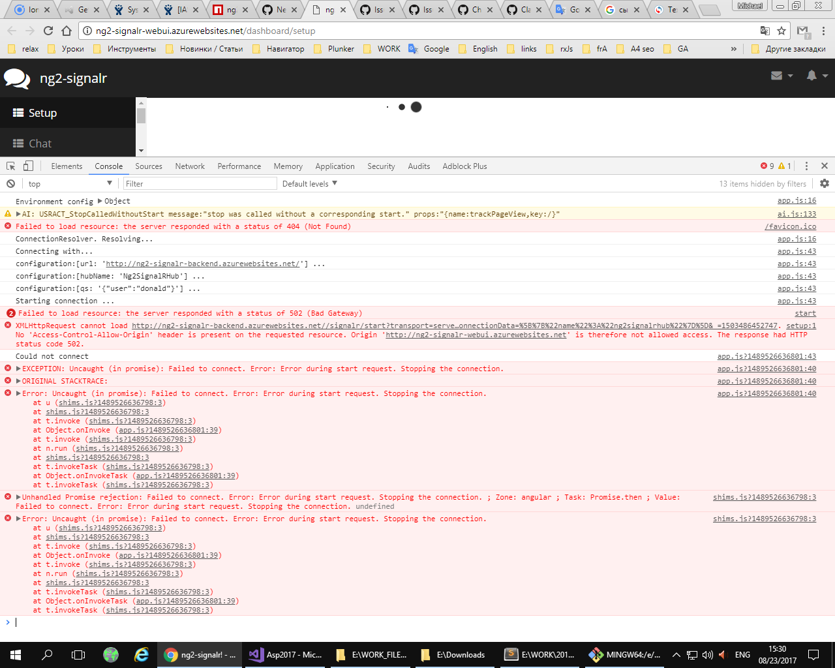The image size is (835, 668).
Task: Open the Chrome three-dot browser menu
Action: (823, 31)
